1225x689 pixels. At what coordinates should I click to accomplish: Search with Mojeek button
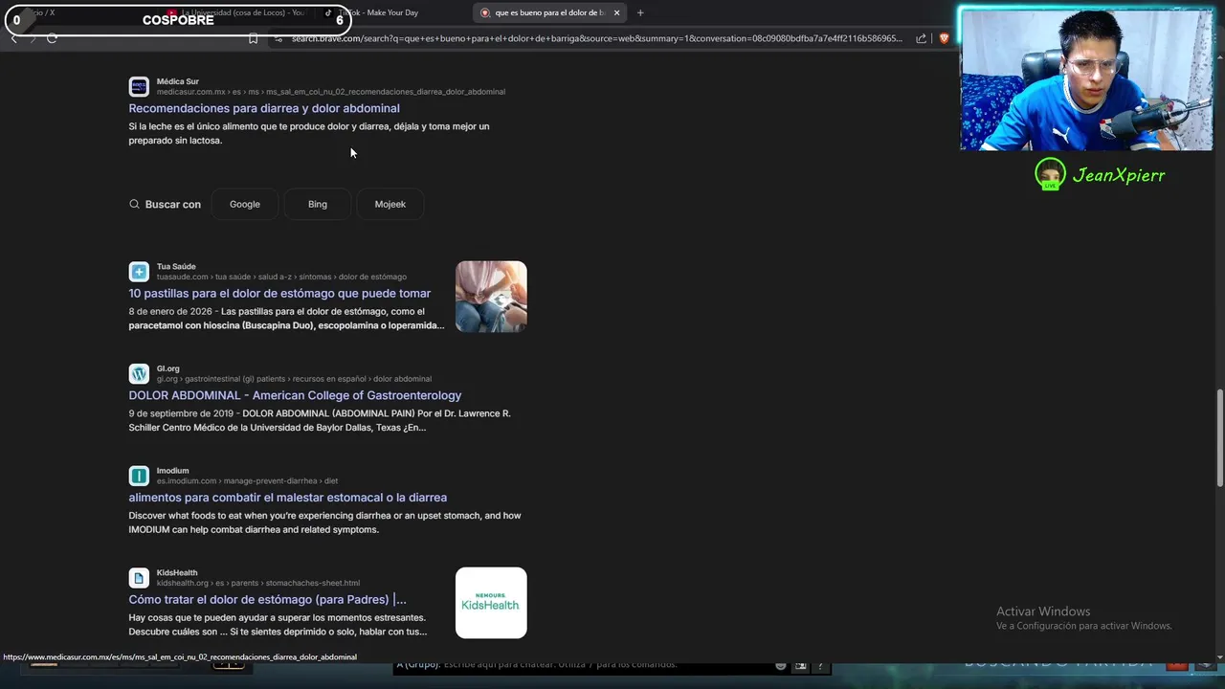[390, 204]
